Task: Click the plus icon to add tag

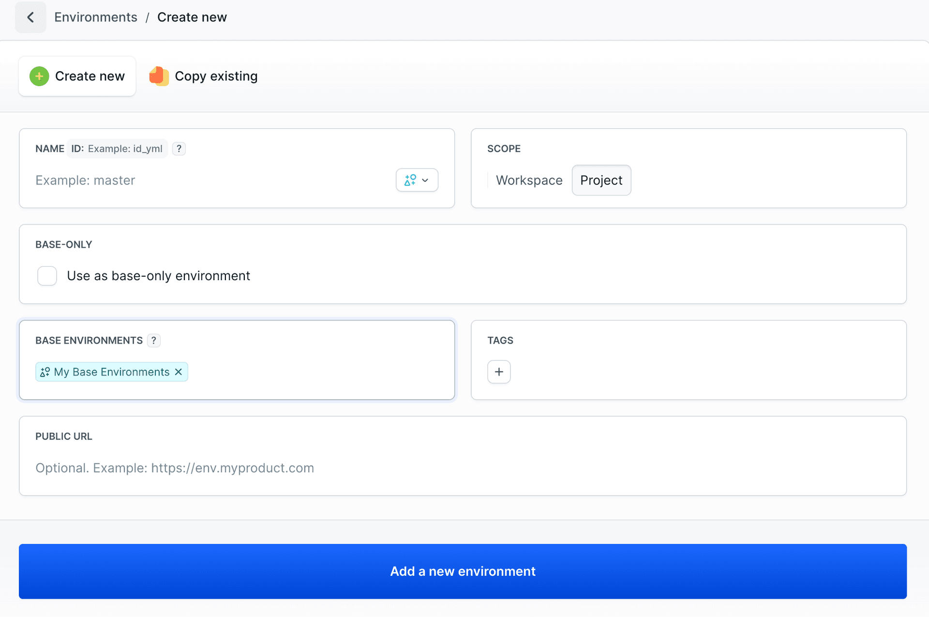Action: point(499,372)
